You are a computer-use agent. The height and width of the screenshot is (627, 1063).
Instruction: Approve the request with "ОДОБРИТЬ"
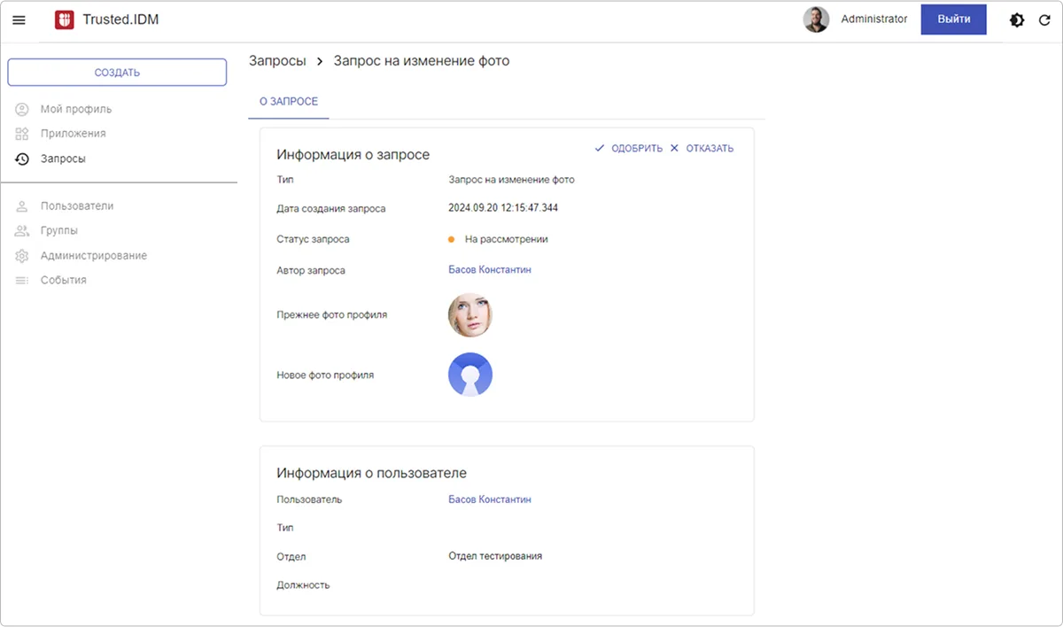(628, 149)
